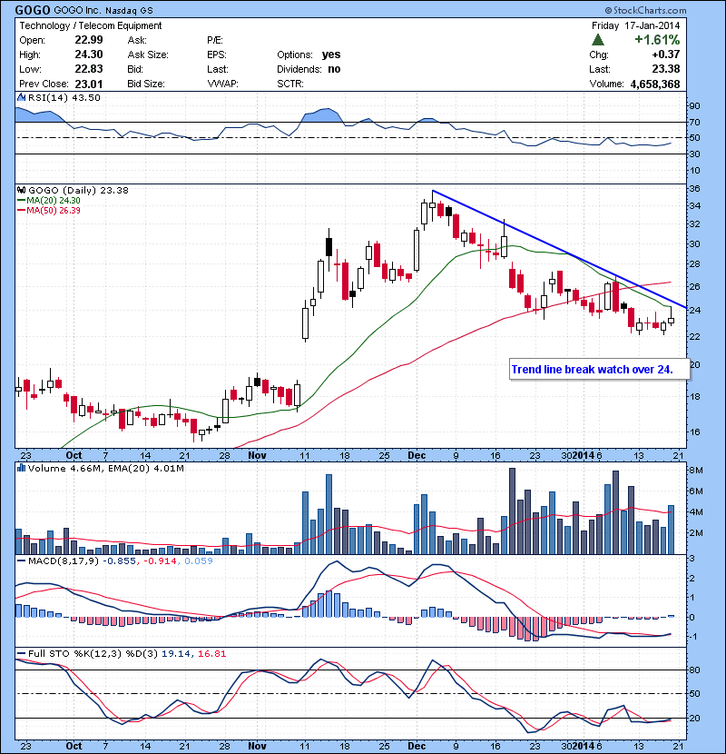
Task: Click the 'Ask Size:' label
Action: click(148, 55)
